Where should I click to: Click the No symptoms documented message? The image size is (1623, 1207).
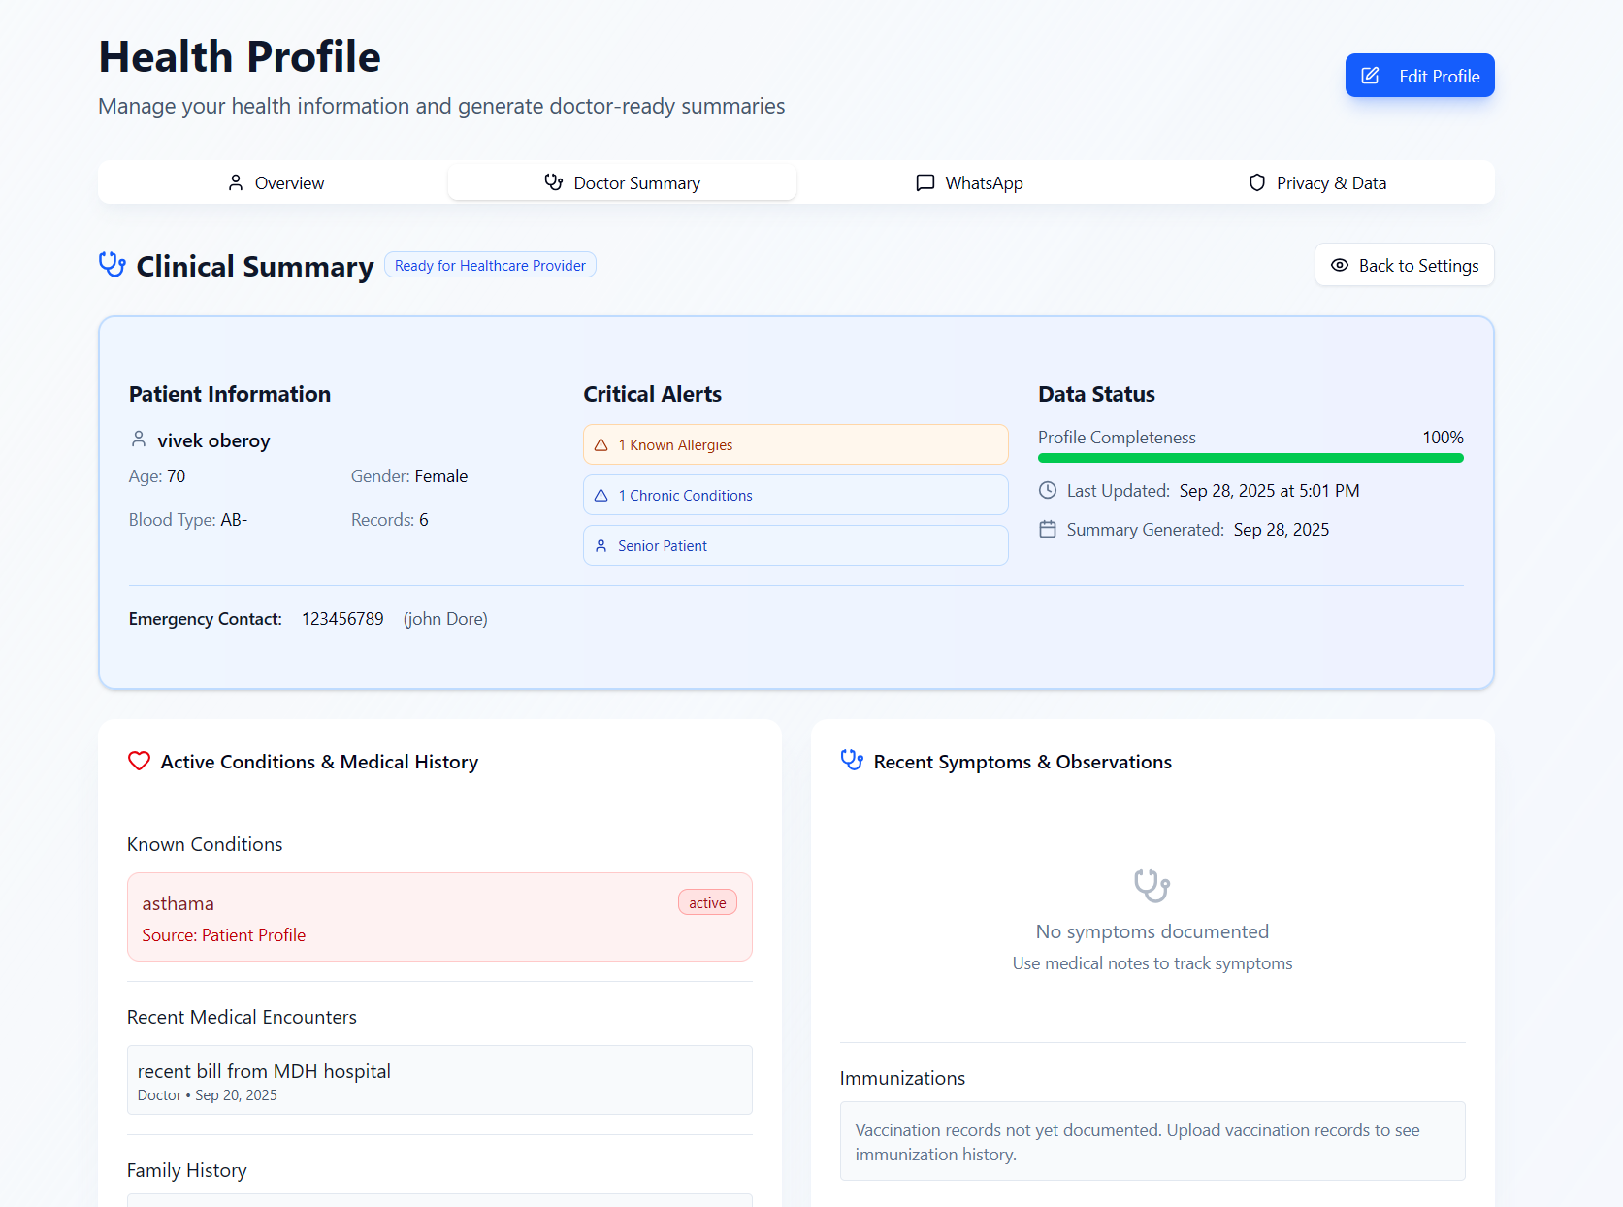click(x=1152, y=931)
